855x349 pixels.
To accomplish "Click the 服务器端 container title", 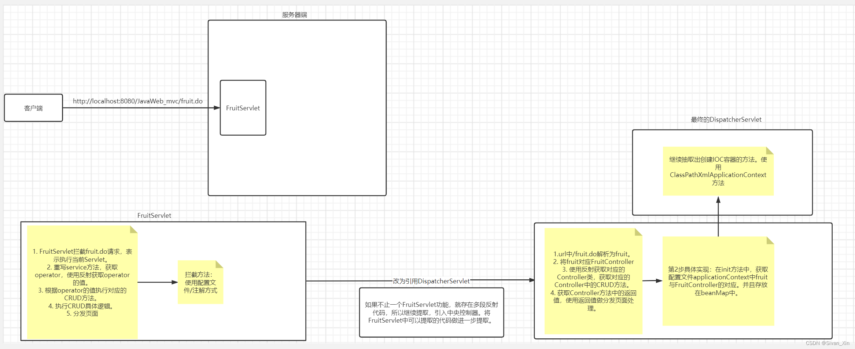I will point(295,15).
